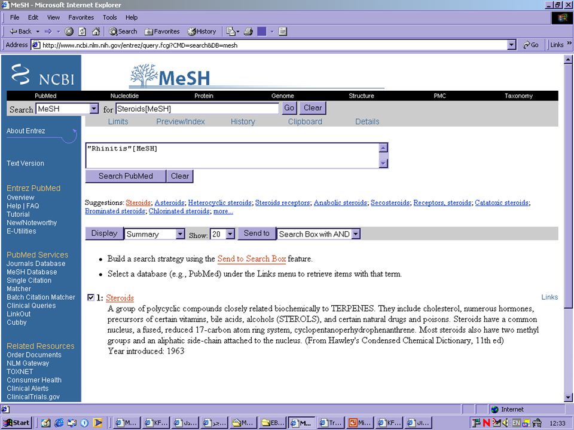Open the Help menu
Viewport: 574px width, 430px height.
(132, 17)
